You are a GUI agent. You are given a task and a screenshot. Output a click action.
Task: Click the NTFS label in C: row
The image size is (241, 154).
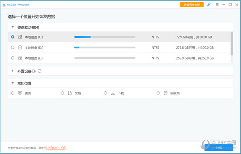tap(155, 37)
